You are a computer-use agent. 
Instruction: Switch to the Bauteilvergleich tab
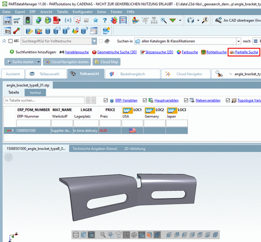tap(133, 74)
